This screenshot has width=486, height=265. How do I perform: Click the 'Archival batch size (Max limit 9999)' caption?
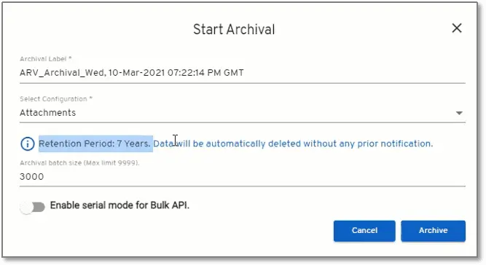[x=79, y=163]
